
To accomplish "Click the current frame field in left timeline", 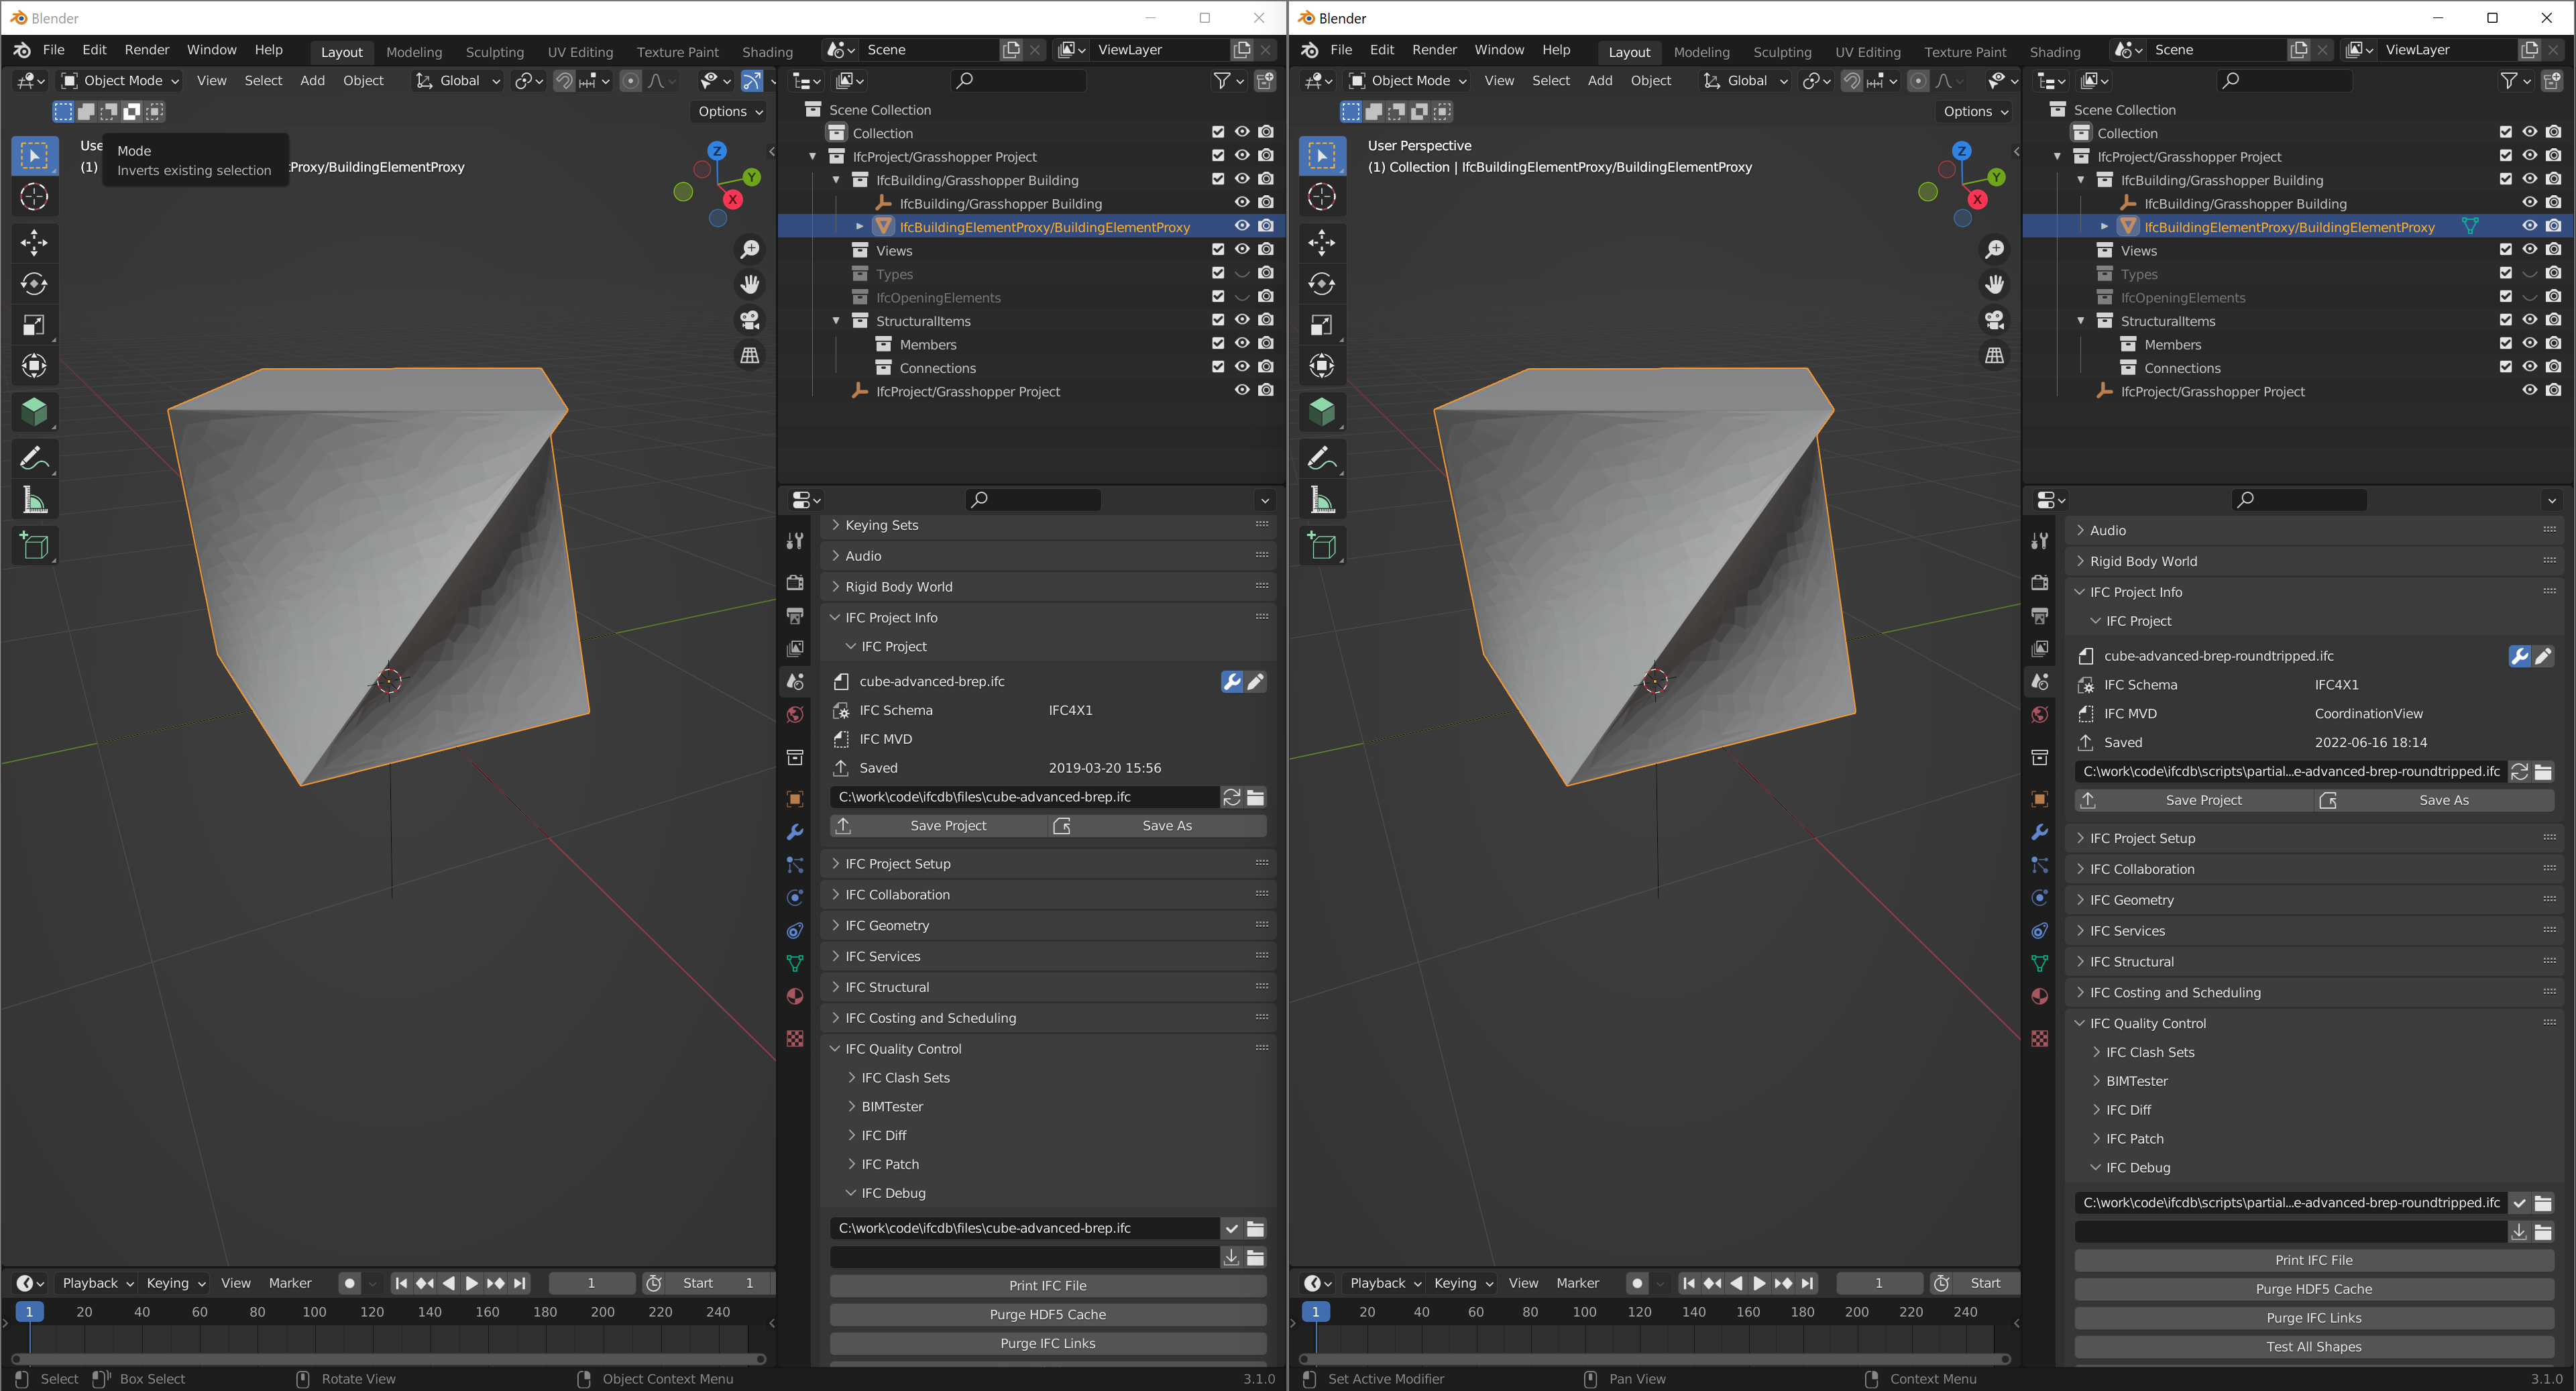I will pyautogui.click(x=591, y=1284).
